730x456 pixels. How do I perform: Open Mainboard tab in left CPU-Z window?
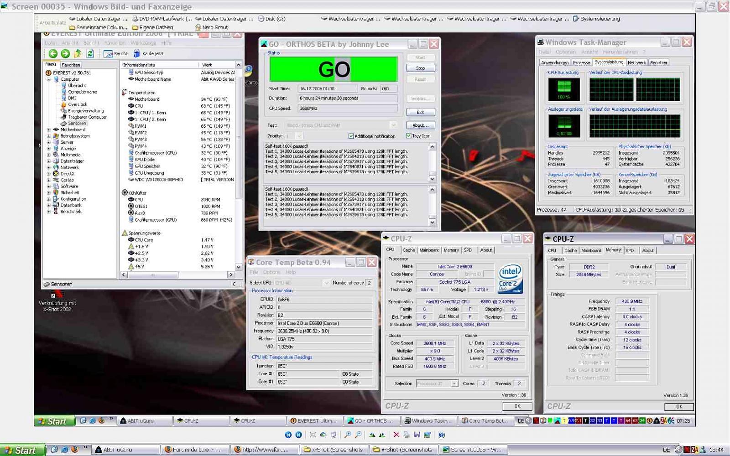point(429,250)
